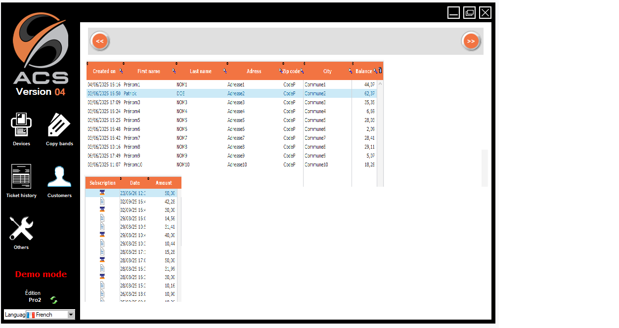The width and height of the screenshot is (619, 328).
Task: Click the search icon in Last name column
Action: click(x=225, y=71)
